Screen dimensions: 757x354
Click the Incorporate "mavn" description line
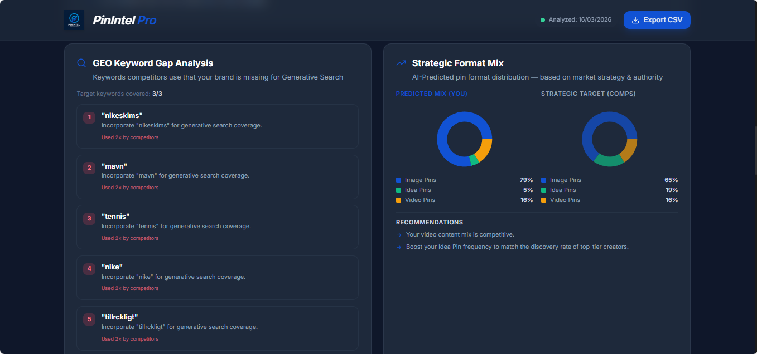pyautogui.click(x=175, y=176)
